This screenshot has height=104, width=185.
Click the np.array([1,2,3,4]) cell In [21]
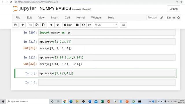[107, 42]
